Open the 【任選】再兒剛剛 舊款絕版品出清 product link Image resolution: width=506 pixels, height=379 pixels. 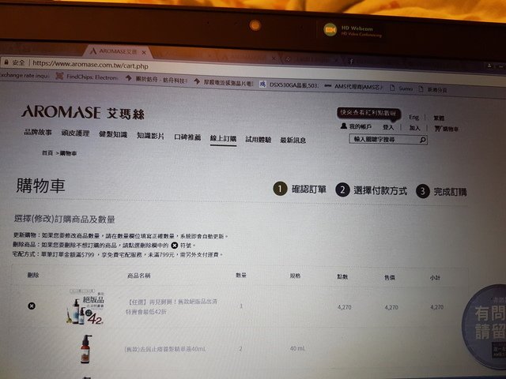(172, 306)
